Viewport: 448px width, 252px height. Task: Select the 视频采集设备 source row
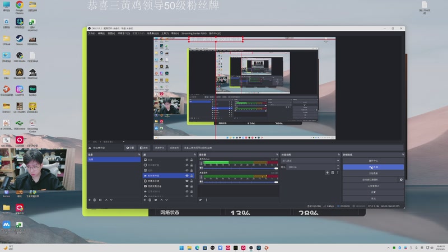pyautogui.click(x=169, y=186)
